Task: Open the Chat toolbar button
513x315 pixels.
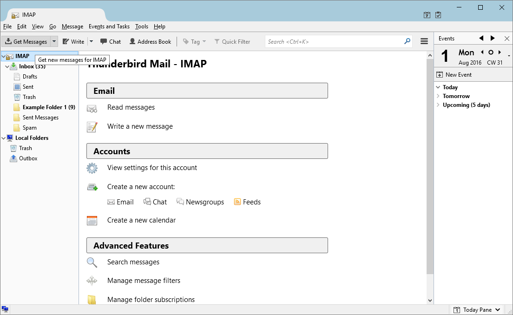Action: pos(111,41)
